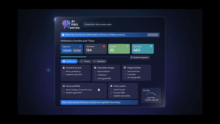Tick Test Upgrade Offer under Usage & Activity
Screen dimensions: 220x124
[125, 77]
